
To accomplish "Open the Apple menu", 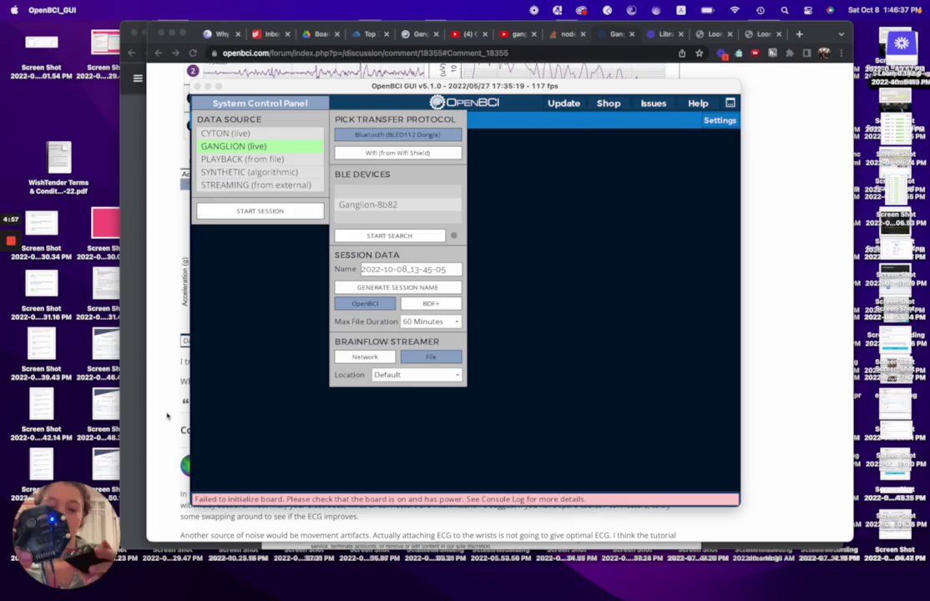I will [14, 10].
